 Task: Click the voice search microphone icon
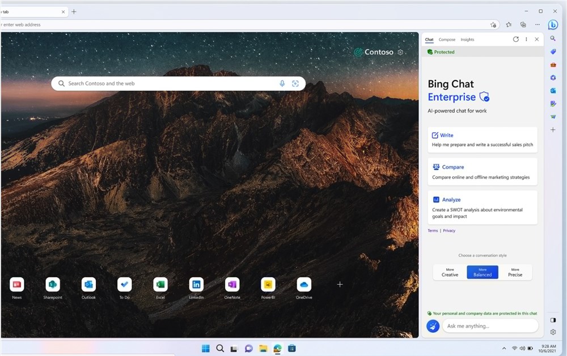click(x=282, y=83)
